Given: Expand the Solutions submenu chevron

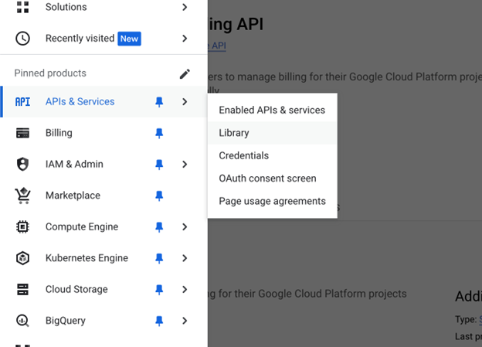Looking at the screenshot, I should pos(185,7).
